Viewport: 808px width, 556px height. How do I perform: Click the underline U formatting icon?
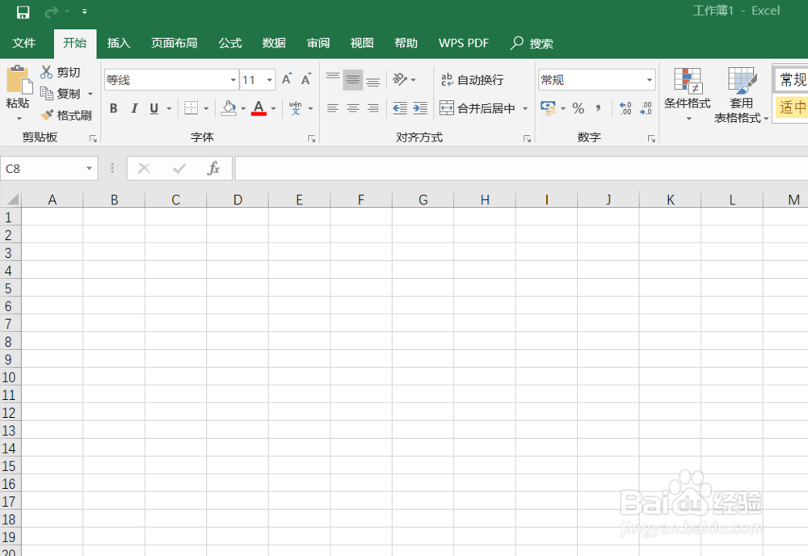point(153,107)
